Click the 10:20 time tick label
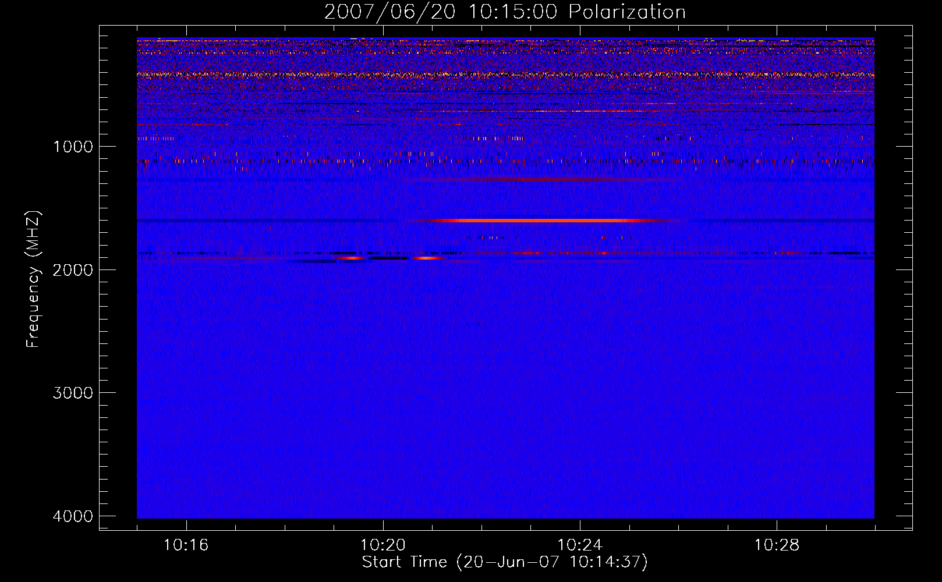The image size is (942, 582). [x=383, y=545]
